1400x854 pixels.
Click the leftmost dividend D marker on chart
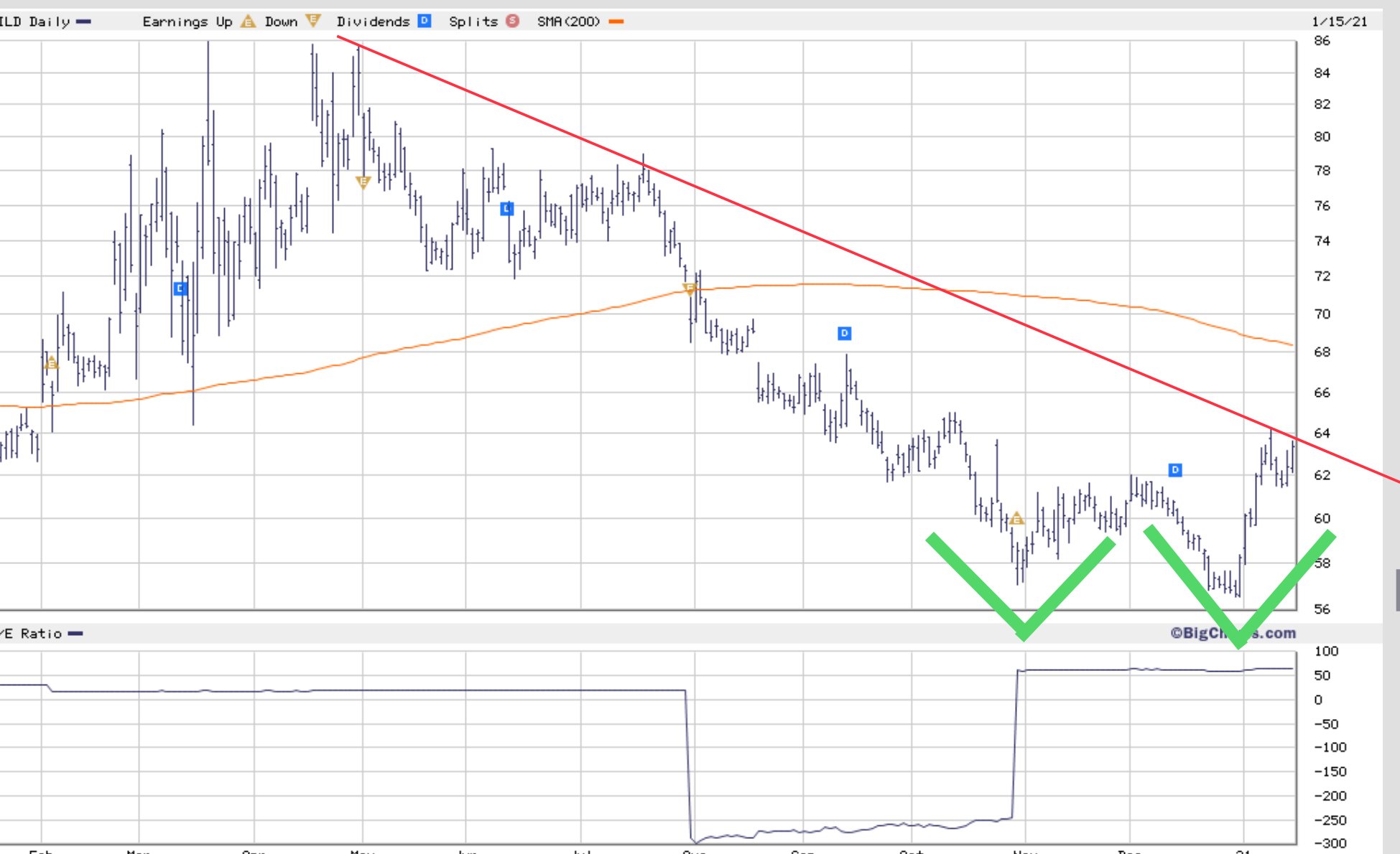coord(180,288)
